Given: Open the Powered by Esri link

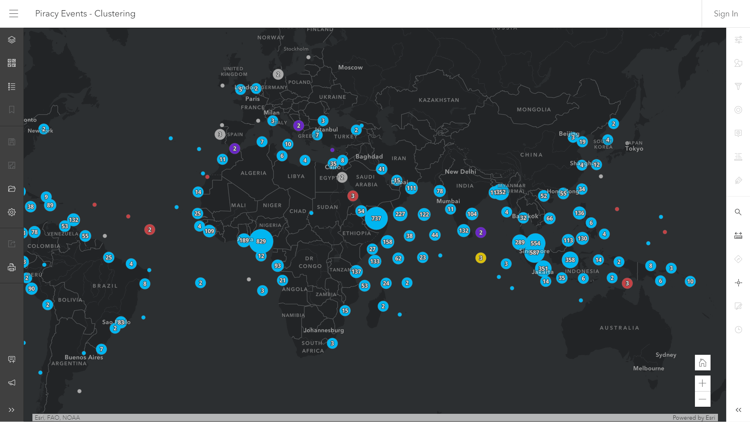Looking at the screenshot, I should coord(693,417).
